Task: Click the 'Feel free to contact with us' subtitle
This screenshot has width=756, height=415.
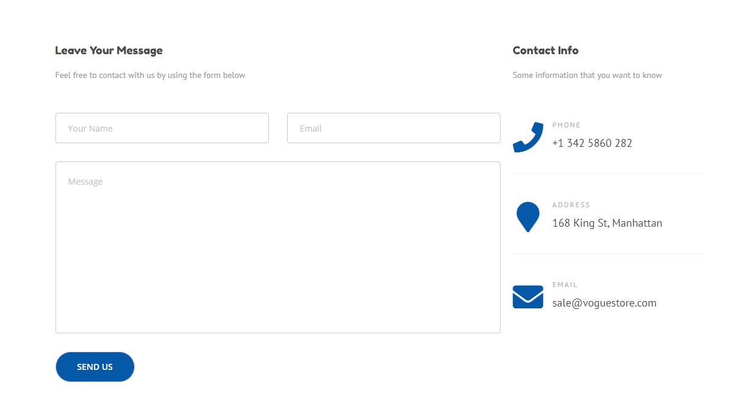Action: point(151,76)
